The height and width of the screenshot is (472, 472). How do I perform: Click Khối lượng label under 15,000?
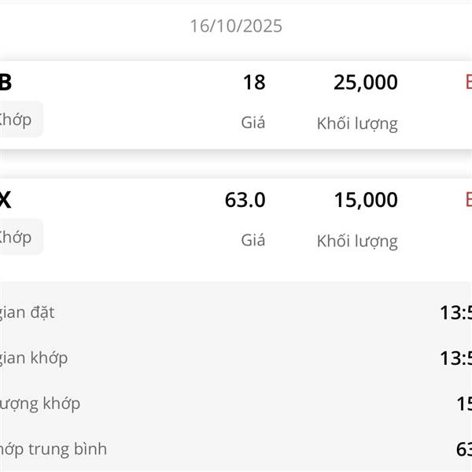(x=357, y=241)
